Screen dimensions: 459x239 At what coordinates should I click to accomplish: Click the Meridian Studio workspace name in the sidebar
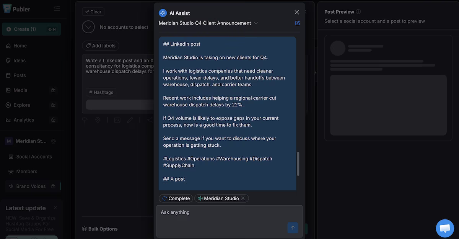click(x=31, y=141)
